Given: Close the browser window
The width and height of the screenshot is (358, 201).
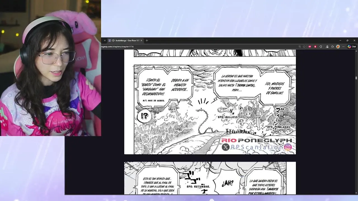Looking at the screenshot, I should tap(354, 40).
